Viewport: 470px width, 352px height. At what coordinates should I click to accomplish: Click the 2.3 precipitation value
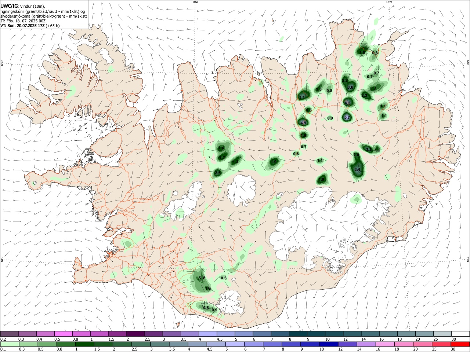point(364,95)
